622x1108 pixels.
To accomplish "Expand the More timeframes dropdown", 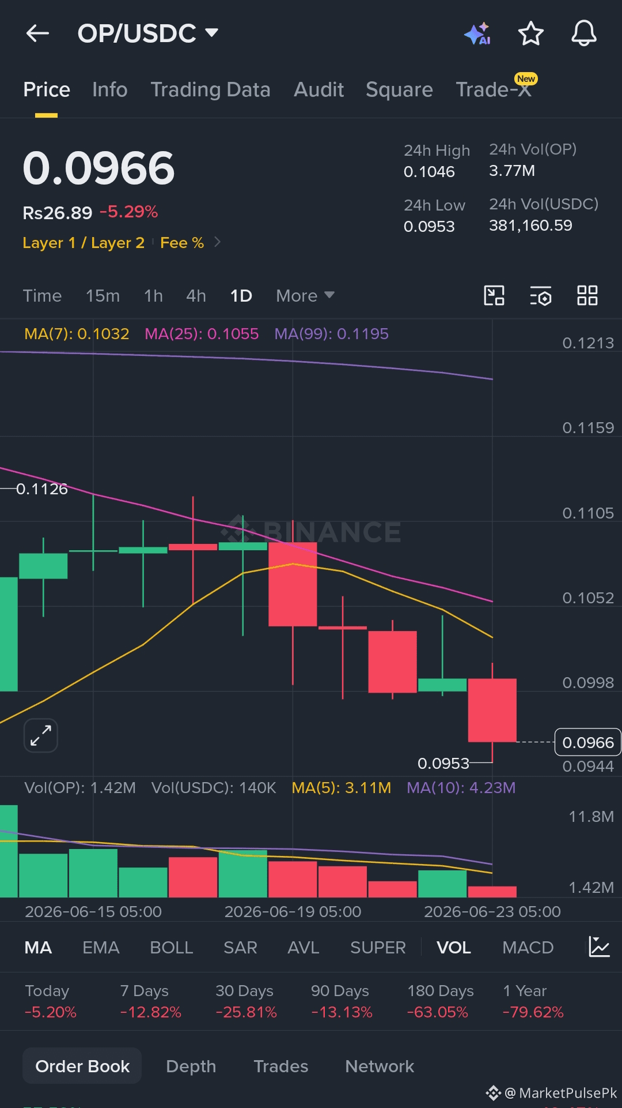I will click(305, 296).
